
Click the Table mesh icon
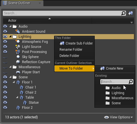[21, 98]
